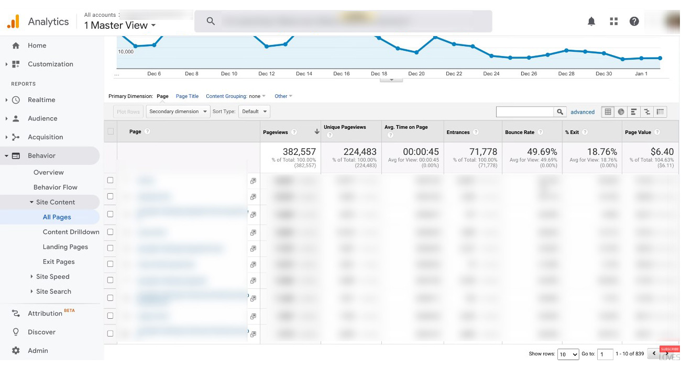Open the Content Grouping none dropdown
Screen dimensions: 681x369
tap(257, 96)
